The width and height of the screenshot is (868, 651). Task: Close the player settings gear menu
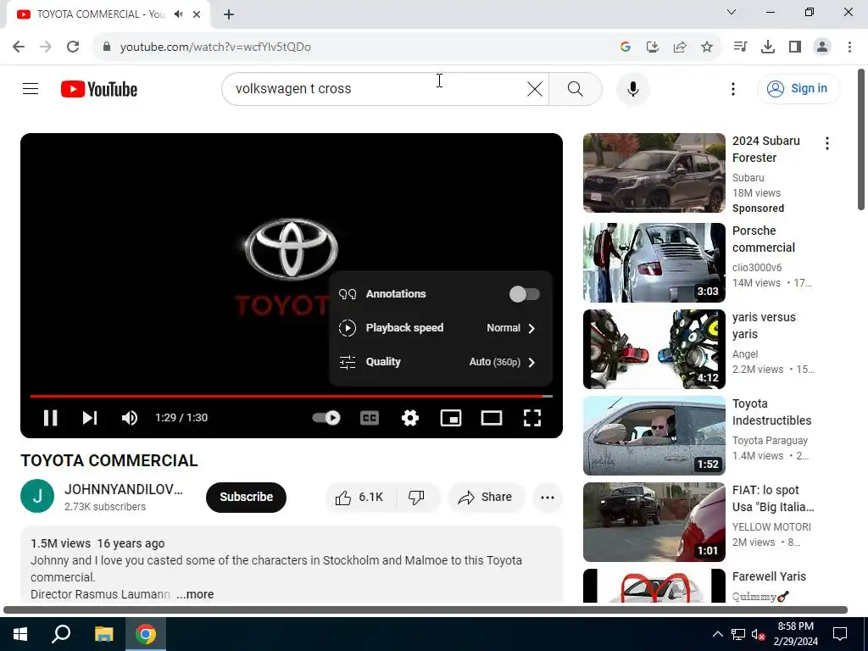pyautogui.click(x=410, y=418)
